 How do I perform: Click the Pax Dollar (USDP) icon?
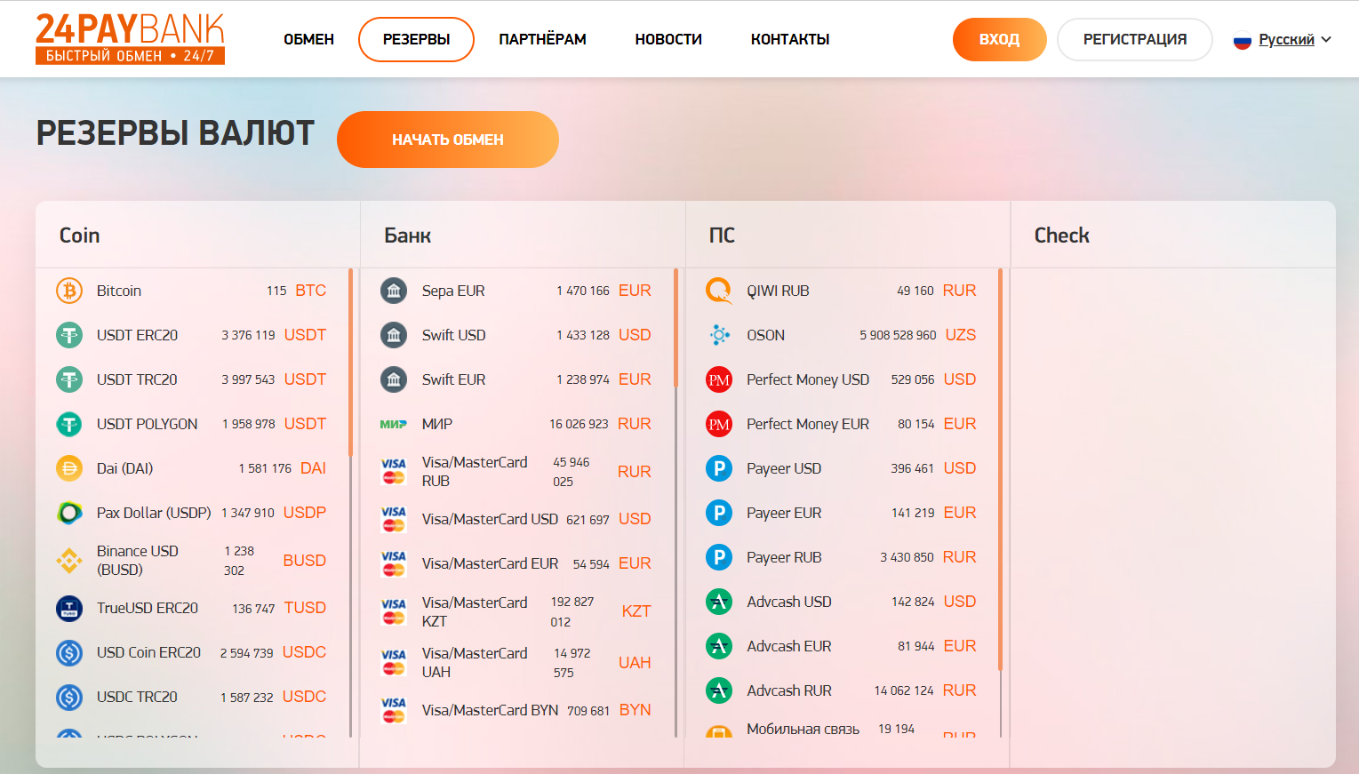(x=69, y=513)
